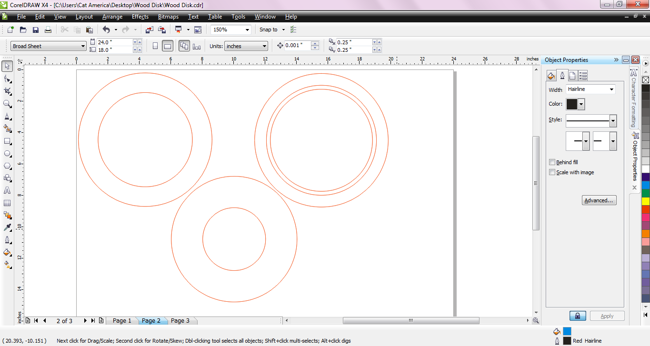
Task: Expand the outline Width dropdown
Action: pos(611,89)
